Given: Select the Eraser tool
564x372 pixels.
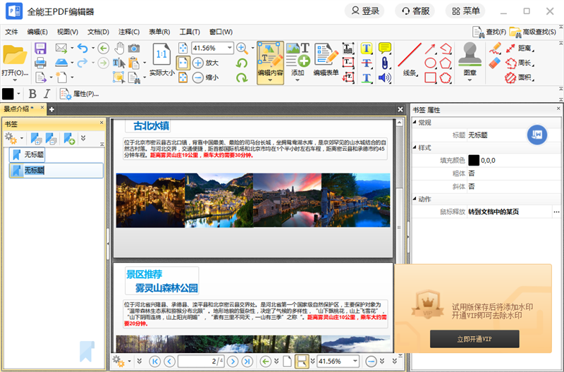Looking at the screenshot, I should point(493,63).
